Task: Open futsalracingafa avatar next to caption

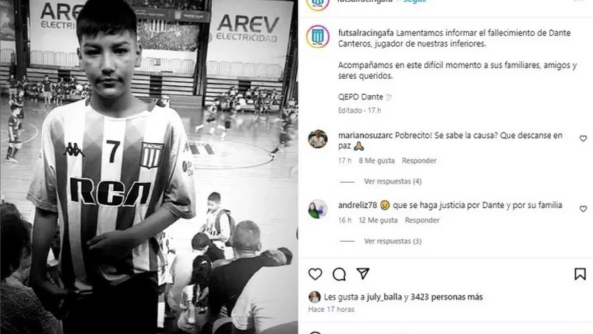Action: pos(318,37)
